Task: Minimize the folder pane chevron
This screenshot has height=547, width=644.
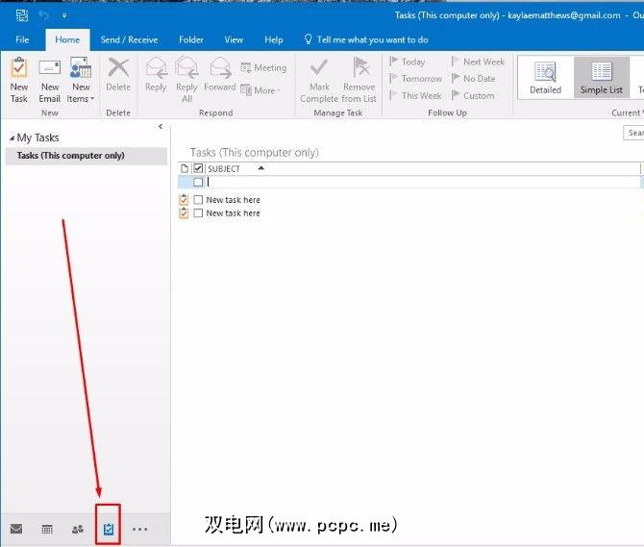Action: point(161,127)
